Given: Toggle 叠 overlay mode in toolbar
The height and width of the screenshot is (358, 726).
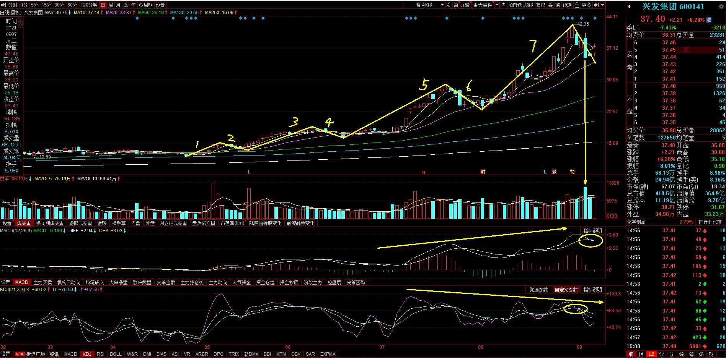Looking at the screenshot, I should 550,5.
